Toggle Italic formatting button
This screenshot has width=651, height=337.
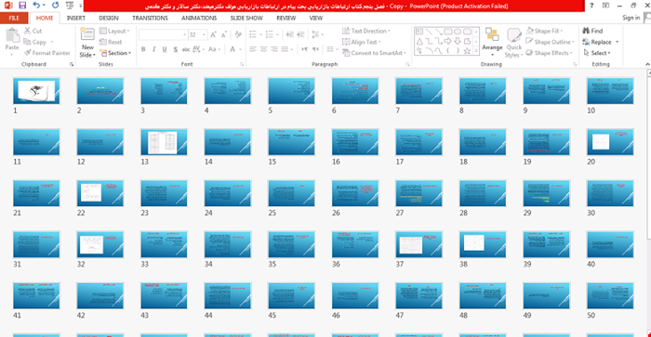pyautogui.click(x=154, y=49)
